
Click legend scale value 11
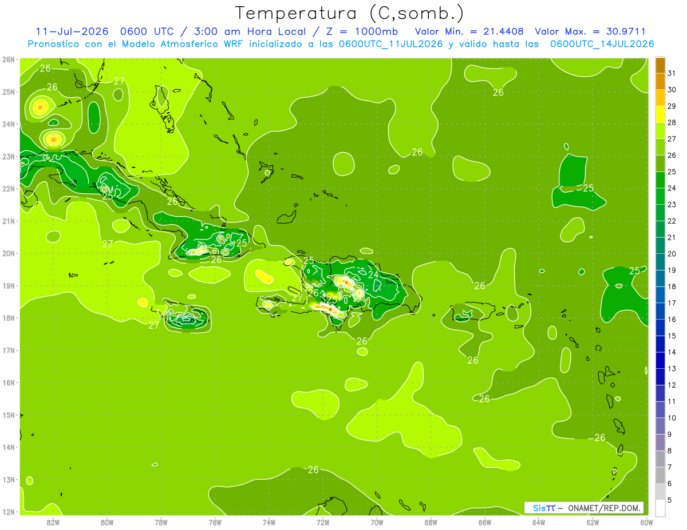[672, 401]
